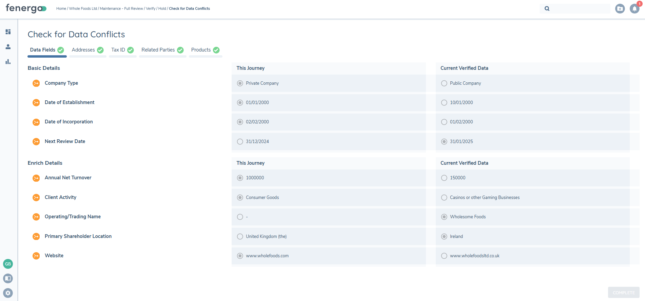Open the Related Parties tab
Screen dimensions: 645x301
[x=158, y=50]
